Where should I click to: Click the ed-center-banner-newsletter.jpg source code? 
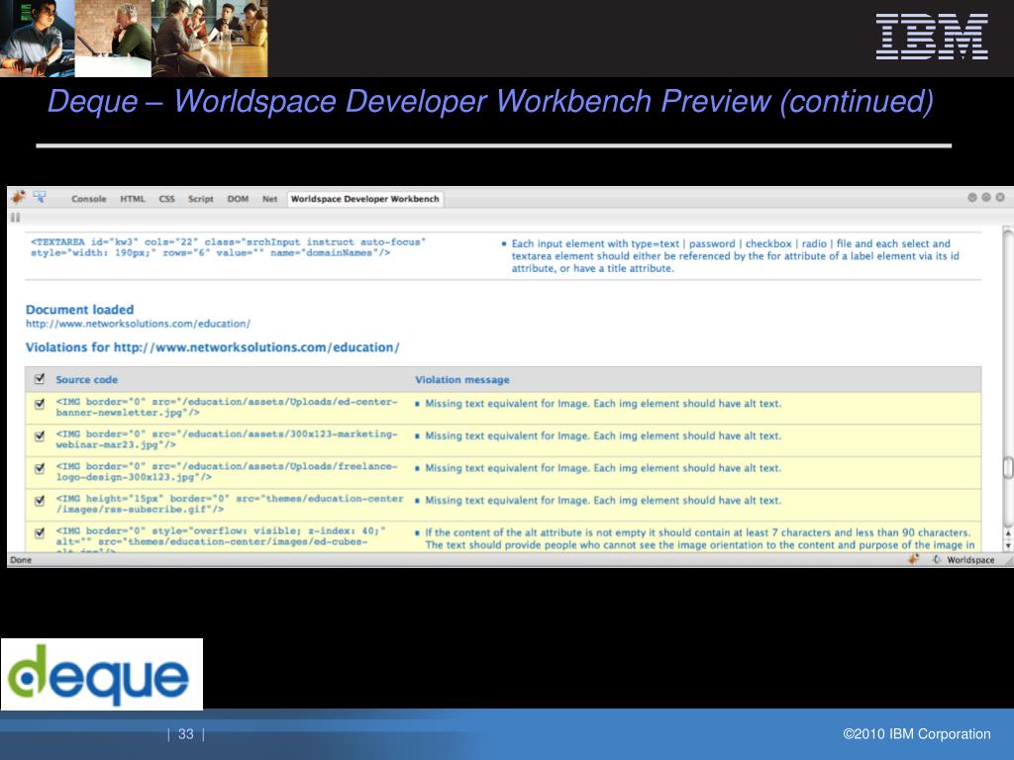pyautogui.click(x=227, y=407)
